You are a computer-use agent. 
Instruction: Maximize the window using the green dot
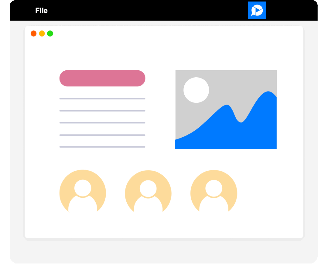(50, 34)
